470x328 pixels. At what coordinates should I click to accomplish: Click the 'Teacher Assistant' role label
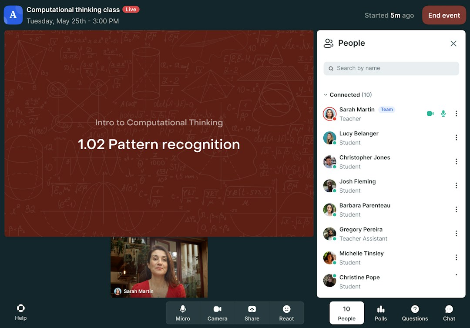363,239
